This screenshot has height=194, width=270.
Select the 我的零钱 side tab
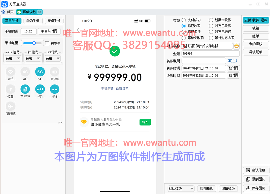pos(256,44)
